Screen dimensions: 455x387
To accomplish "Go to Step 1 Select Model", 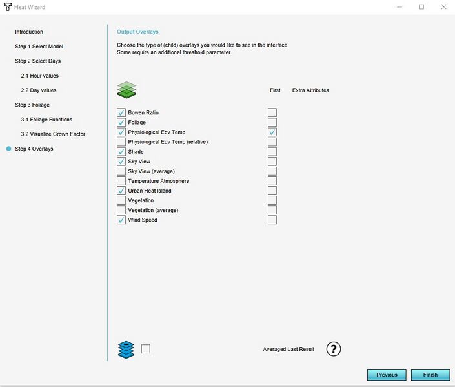I will (x=39, y=47).
